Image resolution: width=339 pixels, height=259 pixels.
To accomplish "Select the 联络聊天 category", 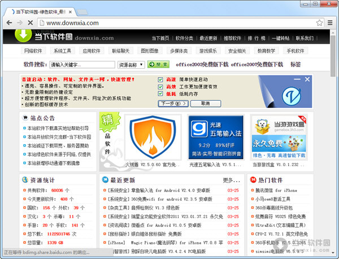I will (x=121, y=51).
